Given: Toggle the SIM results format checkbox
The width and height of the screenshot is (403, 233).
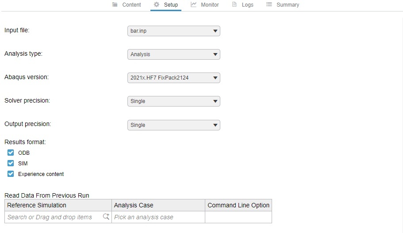Looking at the screenshot, I should [x=11, y=164].
